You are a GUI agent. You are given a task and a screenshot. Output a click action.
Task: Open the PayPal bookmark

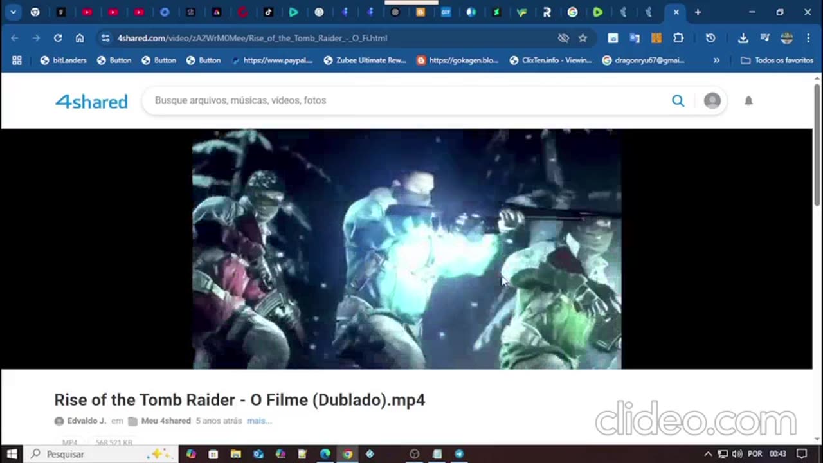point(272,60)
